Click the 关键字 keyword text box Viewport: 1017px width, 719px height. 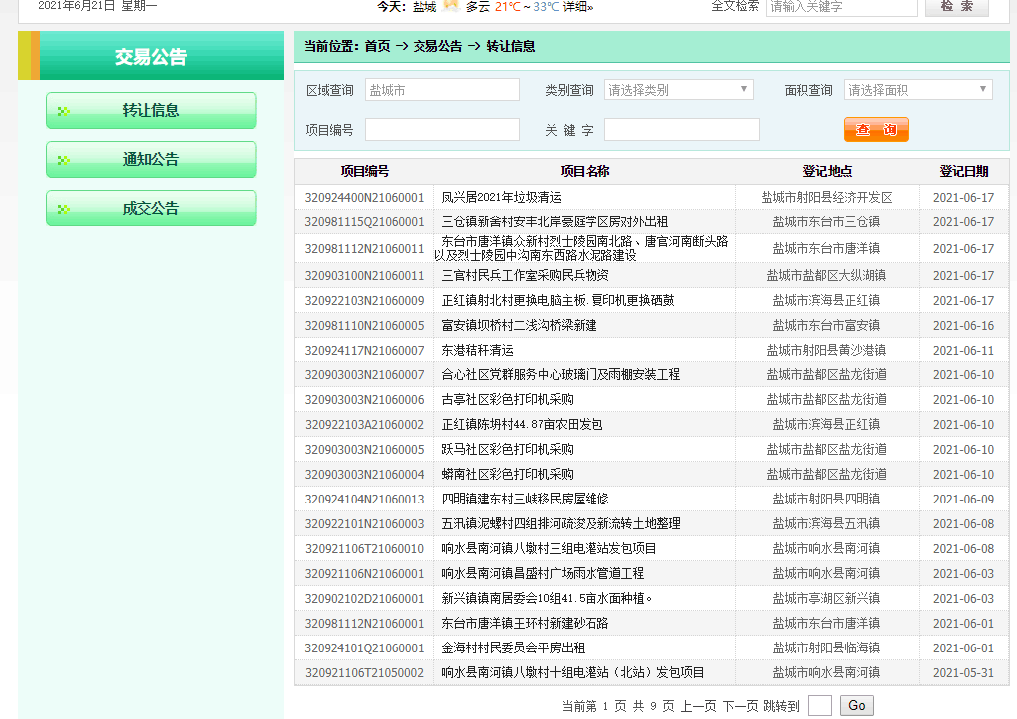point(681,130)
